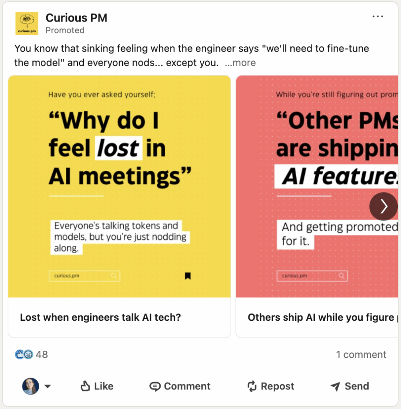Click the Repost arrows icon

[252, 386]
